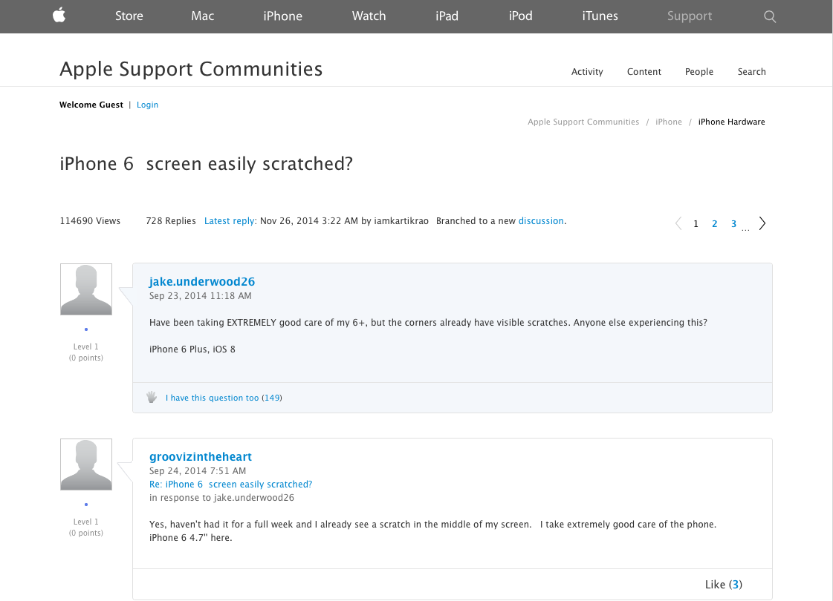The image size is (833, 601).
Task: Open the Store menu
Action: click(129, 16)
